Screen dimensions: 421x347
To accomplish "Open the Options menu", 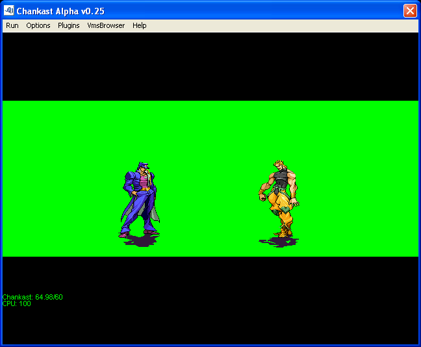I will point(38,25).
